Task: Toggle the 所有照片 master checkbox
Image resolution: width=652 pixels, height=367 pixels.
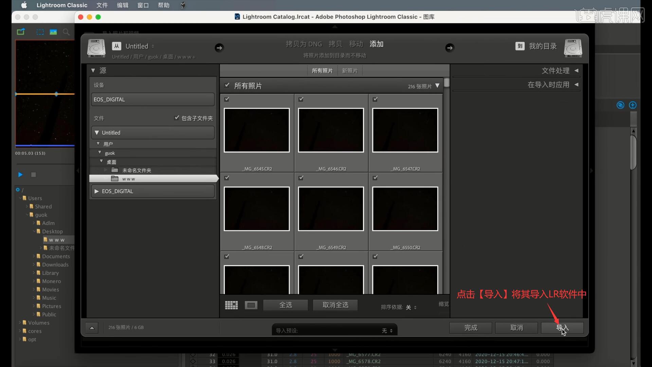Action: [x=227, y=85]
